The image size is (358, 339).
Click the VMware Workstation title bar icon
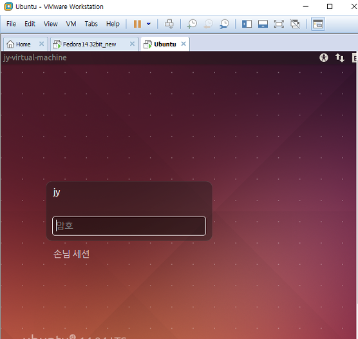click(x=8, y=6)
